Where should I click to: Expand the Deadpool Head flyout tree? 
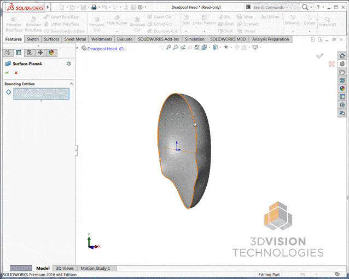(77, 48)
